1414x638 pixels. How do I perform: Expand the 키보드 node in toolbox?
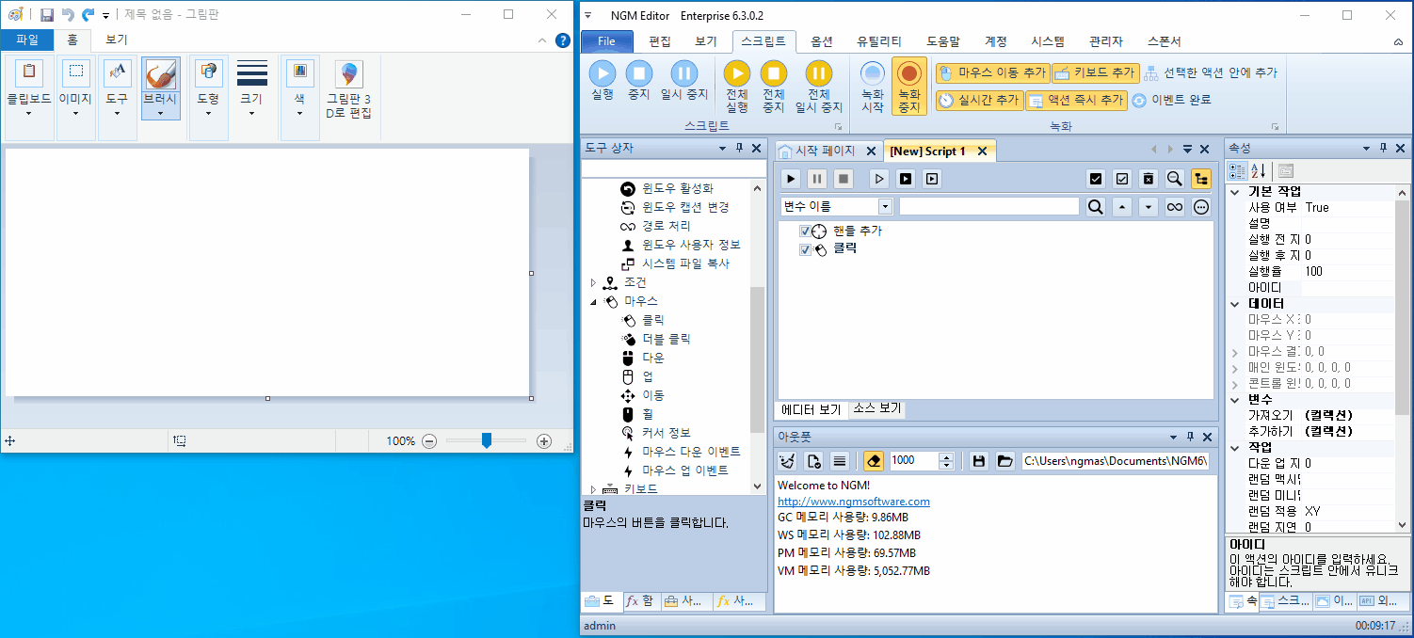[x=593, y=489]
